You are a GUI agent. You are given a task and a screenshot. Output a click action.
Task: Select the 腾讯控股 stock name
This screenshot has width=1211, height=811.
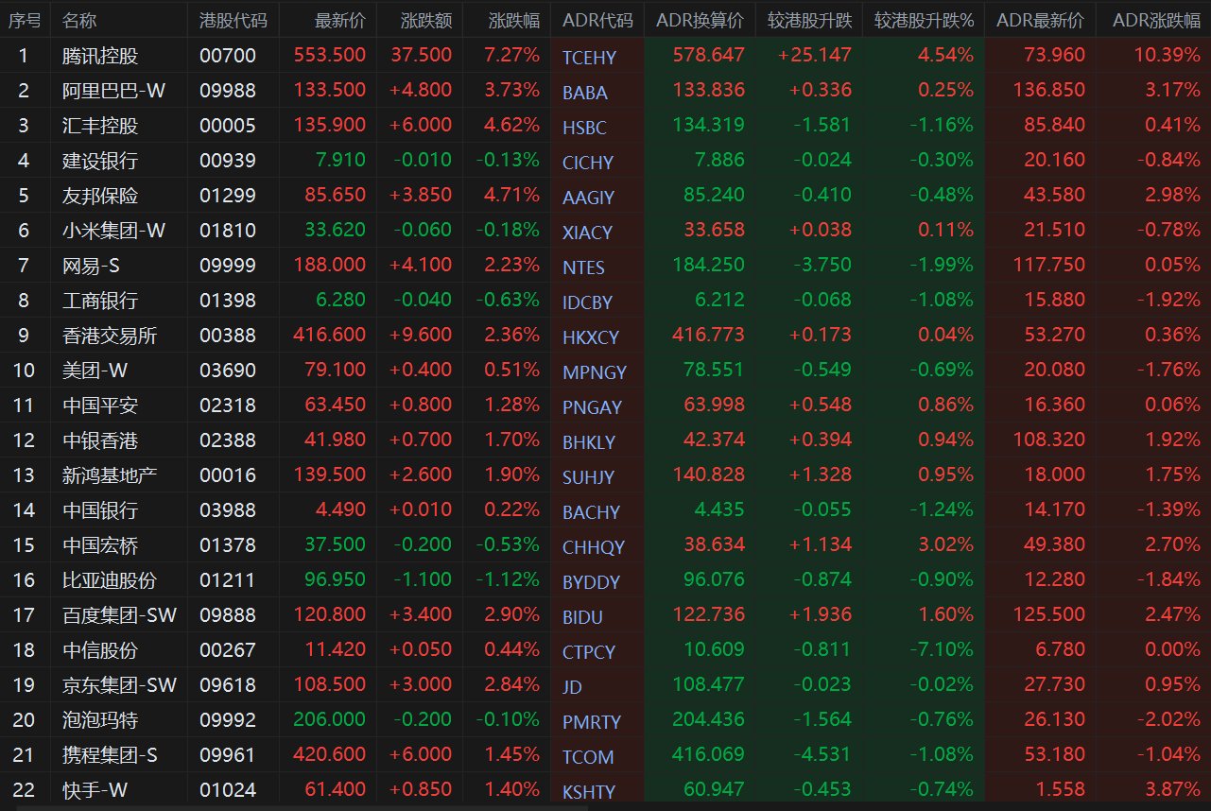click(100, 56)
